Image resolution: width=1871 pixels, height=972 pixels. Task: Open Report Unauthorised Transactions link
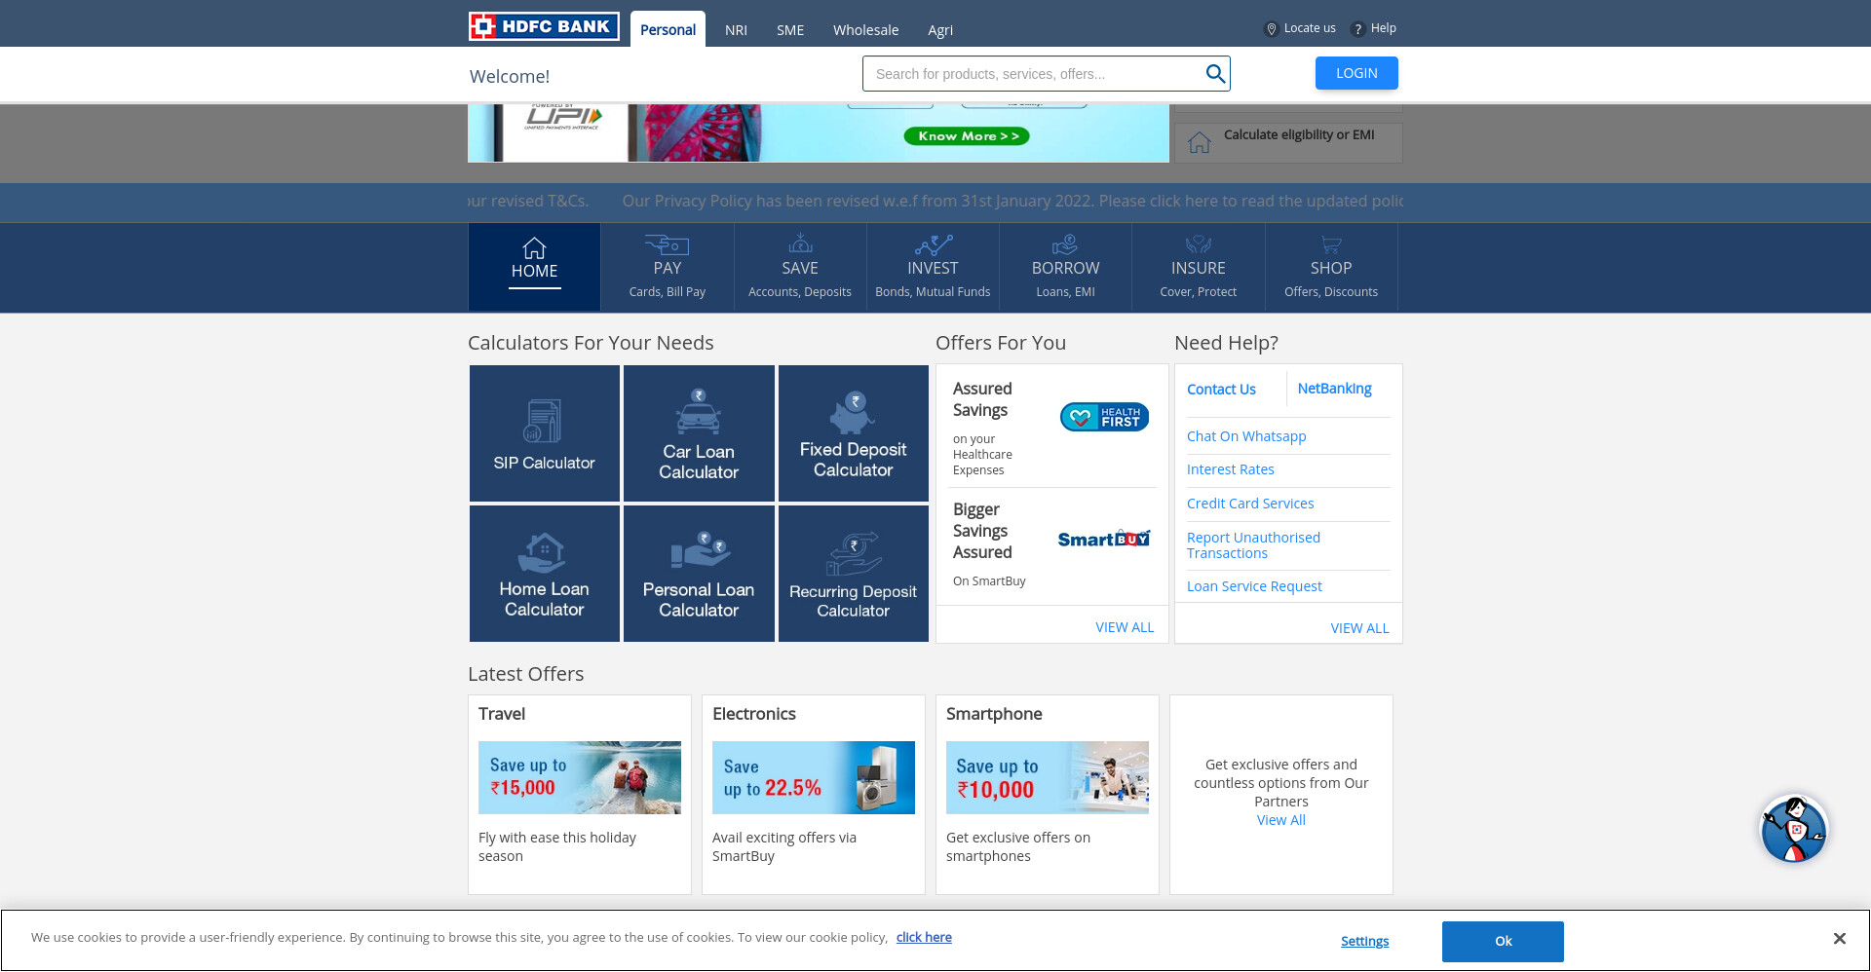click(x=1253, y=545)
